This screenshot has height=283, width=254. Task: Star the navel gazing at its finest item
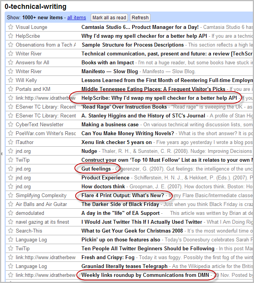11,222
